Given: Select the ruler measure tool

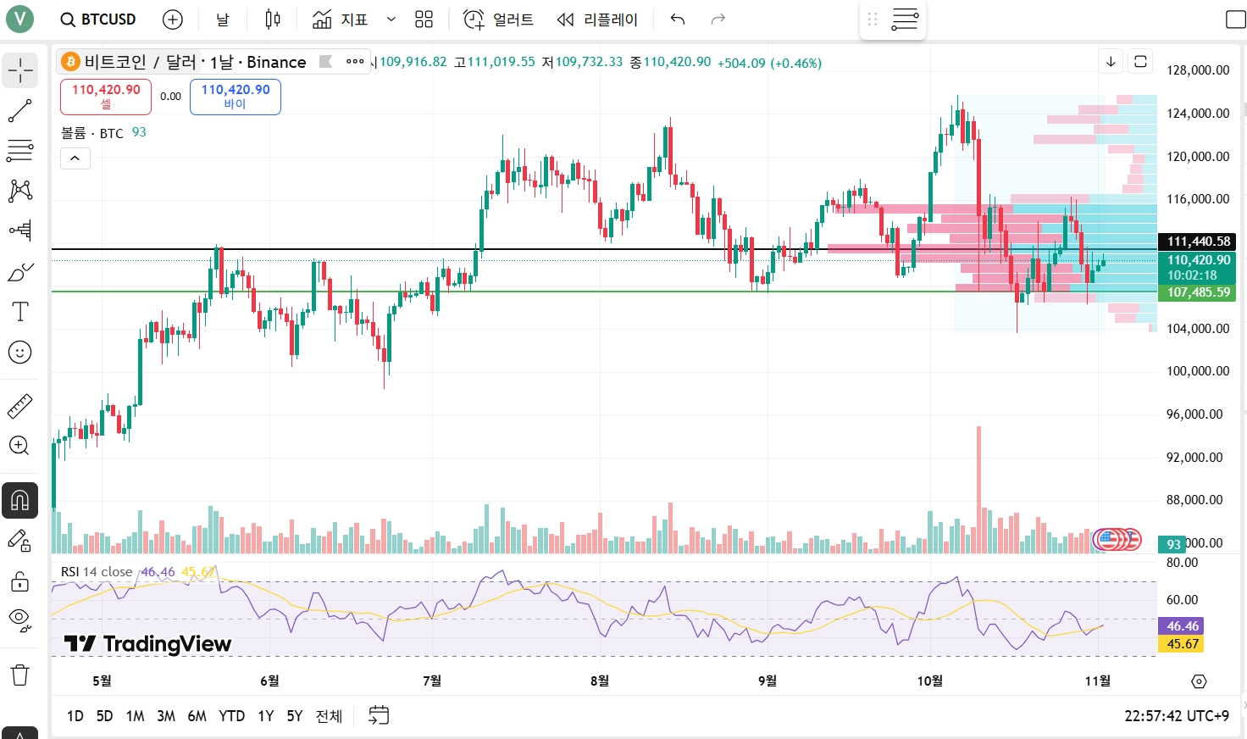Looking at the screenshot, I should (20, 407).
